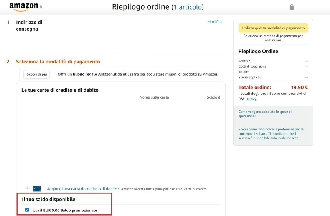
Task: Click the Scade il column label
Action: tap(213, 97)
